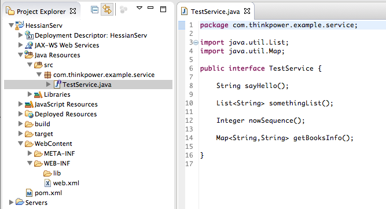Image resolution: width=386 pixels, height=209 pixels.
Task: Switch to the TestService.java editor tab
Action: click(x=215, y=12)
